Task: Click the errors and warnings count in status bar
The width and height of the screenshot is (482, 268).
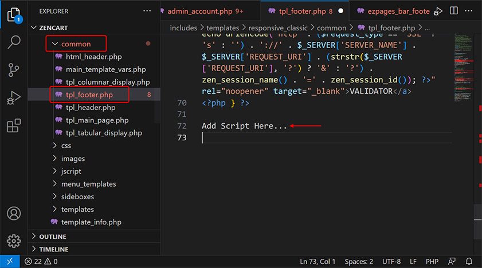Action: click(x=41, y=262)
